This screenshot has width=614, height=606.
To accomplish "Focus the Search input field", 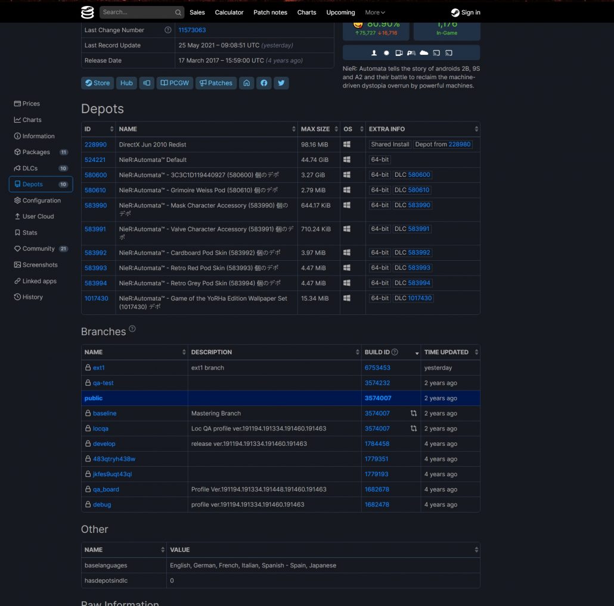I will click(136, 13).
